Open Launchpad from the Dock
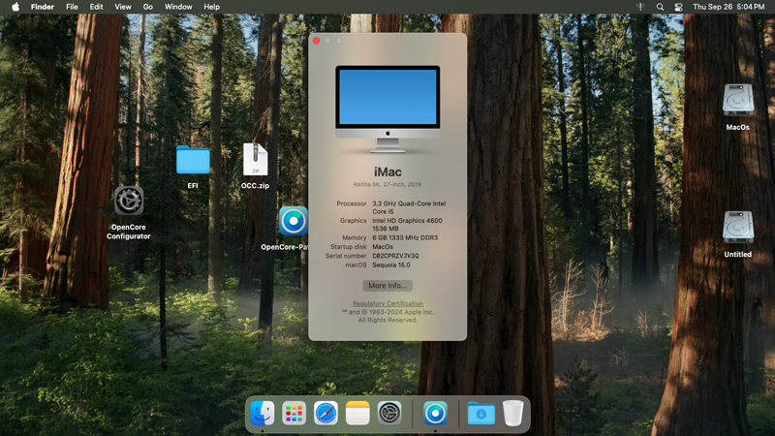775x436 pixels. [x=294, y=414]
